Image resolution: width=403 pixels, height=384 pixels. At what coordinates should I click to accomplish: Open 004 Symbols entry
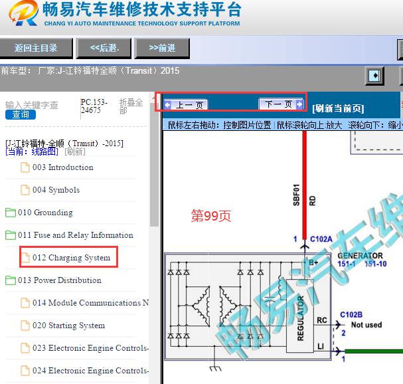tap(56, 190)
